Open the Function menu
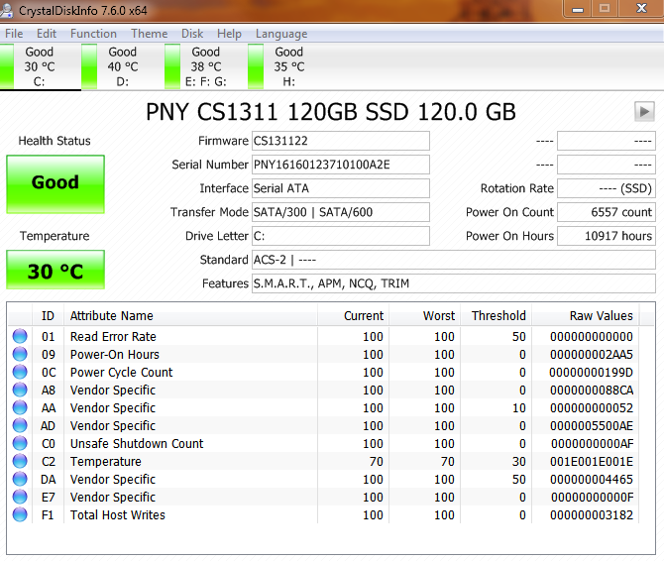Image resolution: width=664 pixels, height=561 pixels. pyautogui.click(x=93, y=34)
